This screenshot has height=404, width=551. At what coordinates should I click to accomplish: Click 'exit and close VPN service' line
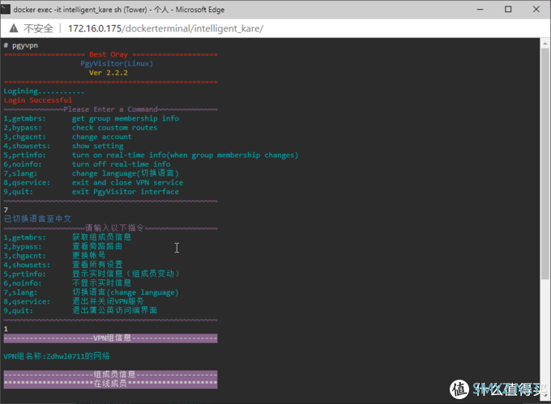click(127, 182)
